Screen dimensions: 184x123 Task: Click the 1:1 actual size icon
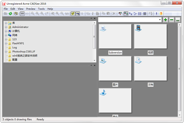coord(67,13)
